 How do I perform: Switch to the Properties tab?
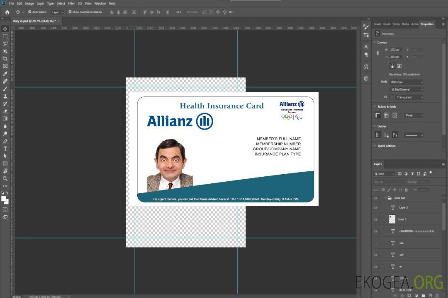coord(427,24)
